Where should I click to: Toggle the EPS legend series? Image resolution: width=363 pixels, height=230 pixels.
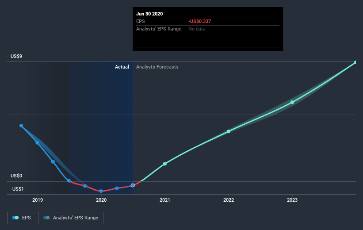22,218
